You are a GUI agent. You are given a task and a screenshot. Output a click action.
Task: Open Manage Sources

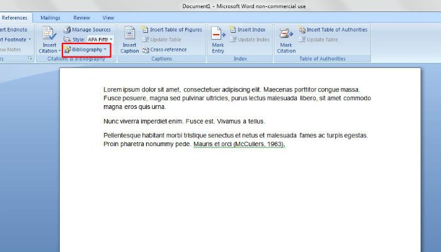pos(87,30)
